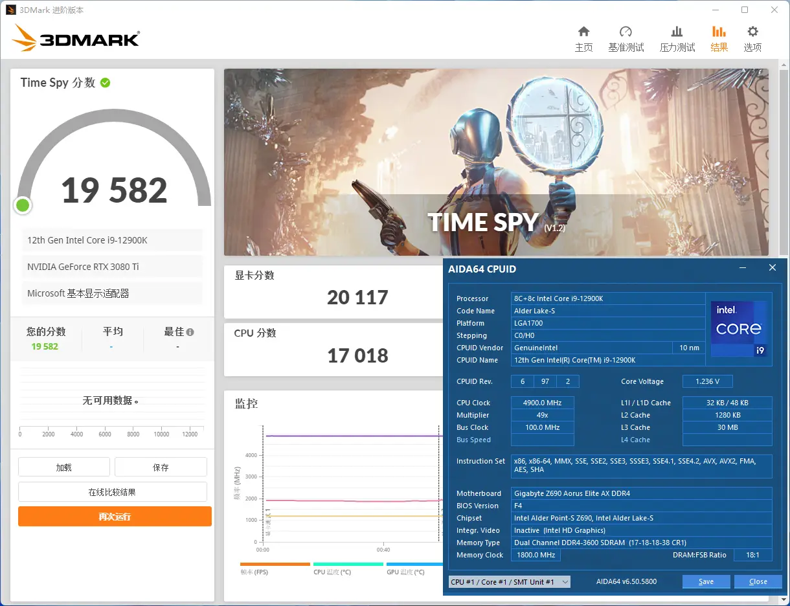The width and height of the screenshot is (790, 606).
Task: Click the CPUID Name value 12th Gen Intel
Action: [x=608, y=360]
